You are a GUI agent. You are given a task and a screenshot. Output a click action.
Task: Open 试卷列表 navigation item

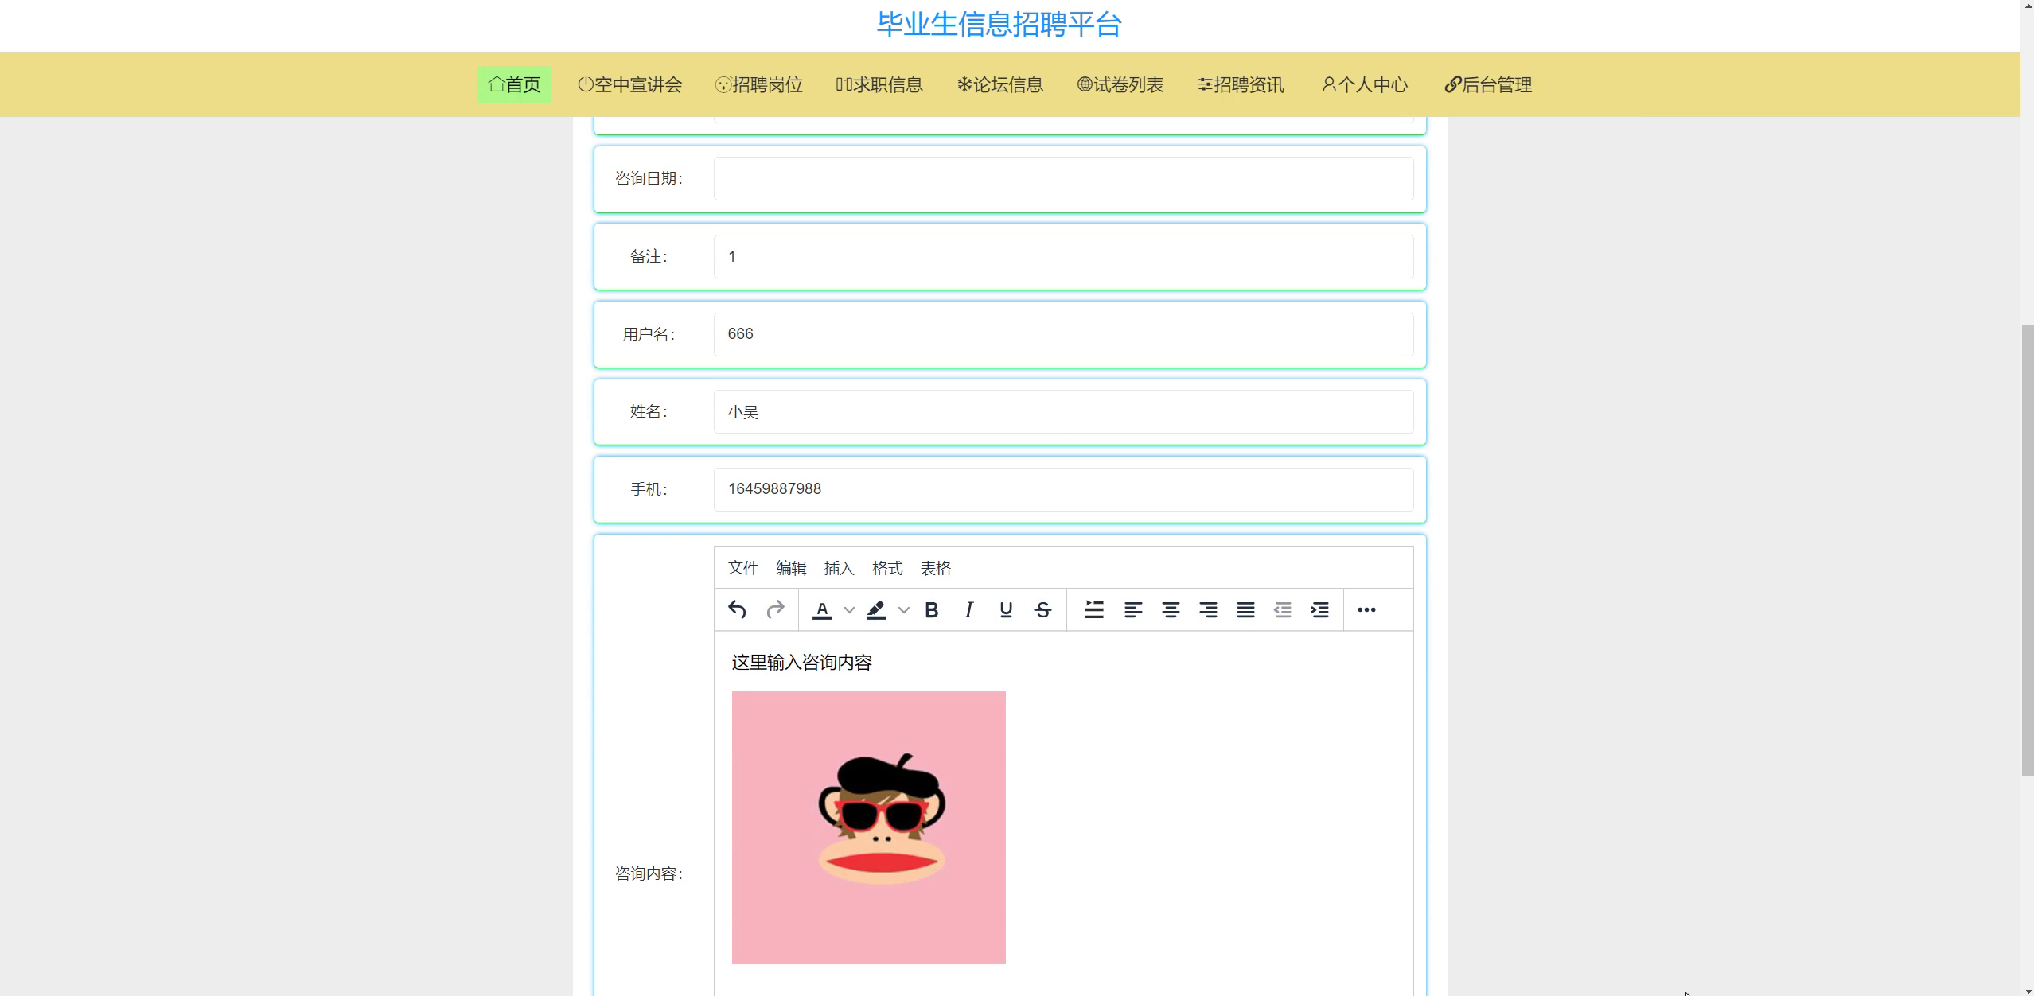point(1120,84)
